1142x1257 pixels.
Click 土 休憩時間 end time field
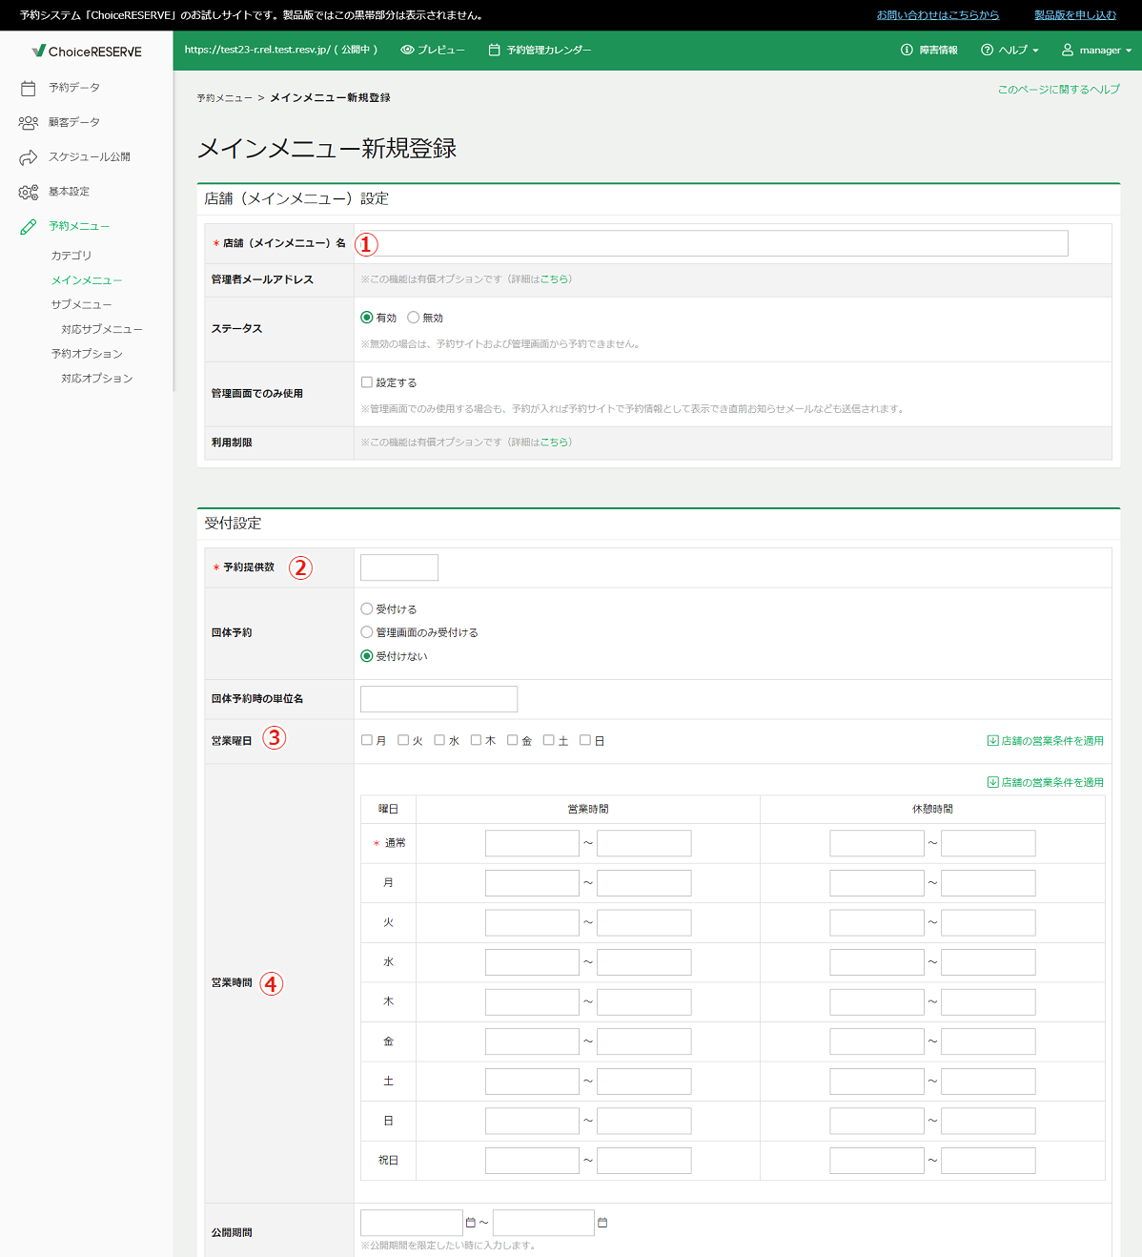(x=989, y=1082)
